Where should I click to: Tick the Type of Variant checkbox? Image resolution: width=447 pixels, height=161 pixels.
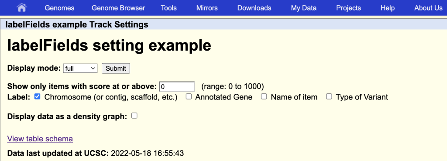(x=329, y=96)
